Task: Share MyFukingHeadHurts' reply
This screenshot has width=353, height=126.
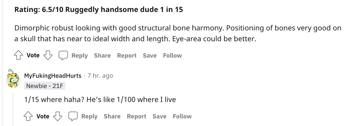Action: [x=112, y=116]
